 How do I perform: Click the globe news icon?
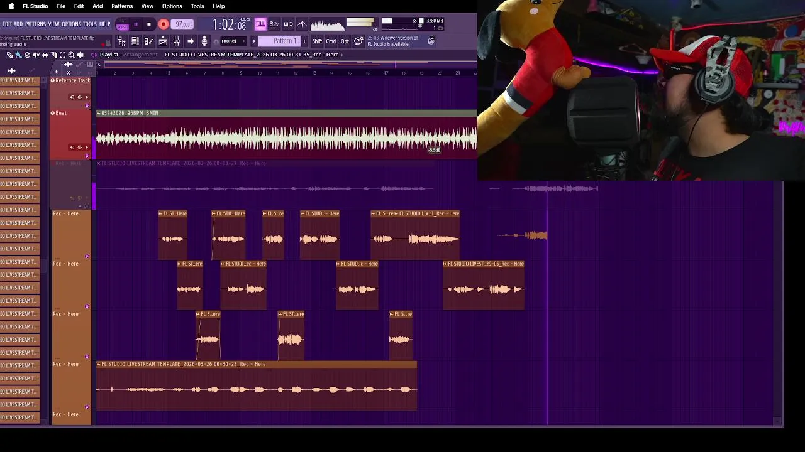pos(431,41)
